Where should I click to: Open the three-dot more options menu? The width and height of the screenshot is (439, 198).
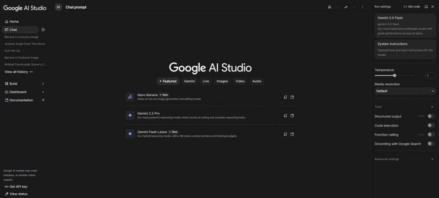(362, 7)
